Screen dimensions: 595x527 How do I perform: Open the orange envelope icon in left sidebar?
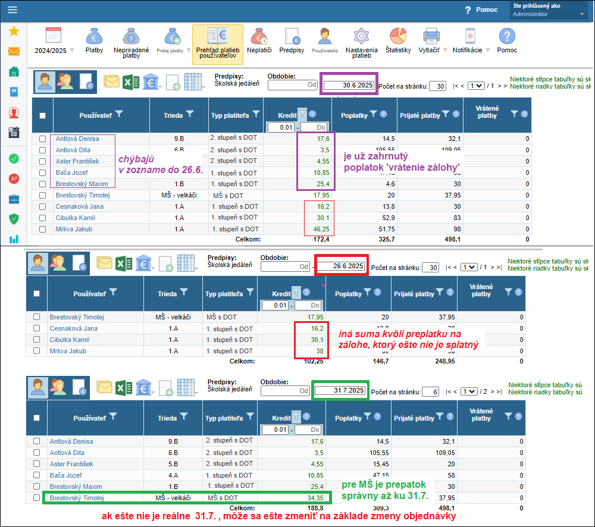click(14, 51)
